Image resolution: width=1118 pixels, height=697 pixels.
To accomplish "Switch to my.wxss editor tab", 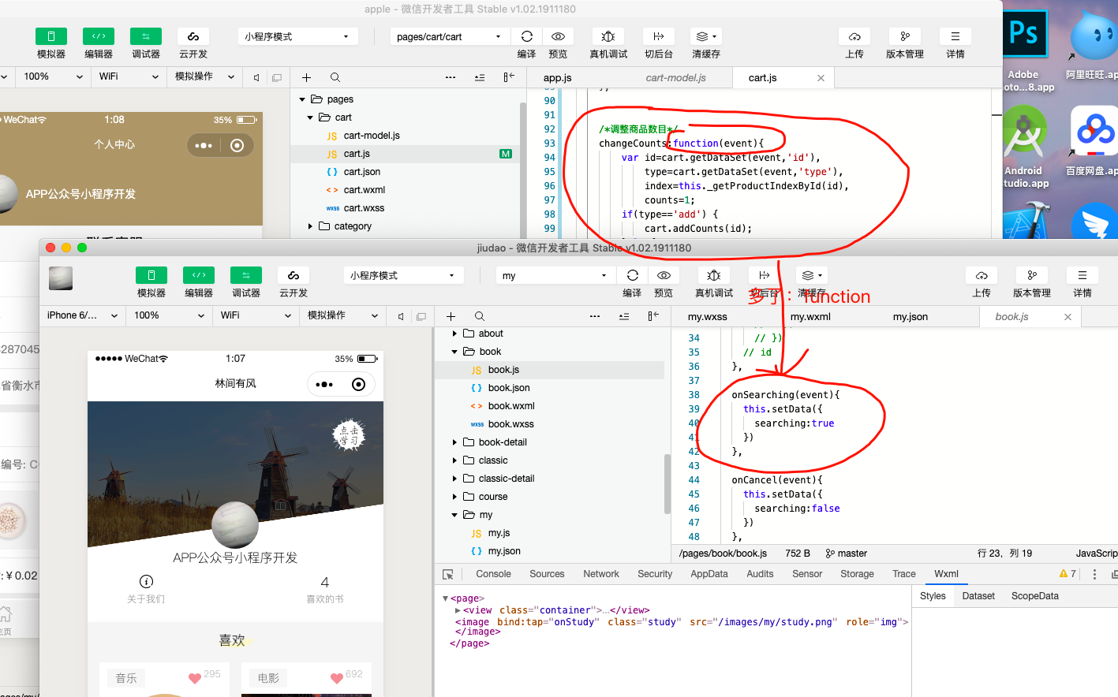I will 708,317.
